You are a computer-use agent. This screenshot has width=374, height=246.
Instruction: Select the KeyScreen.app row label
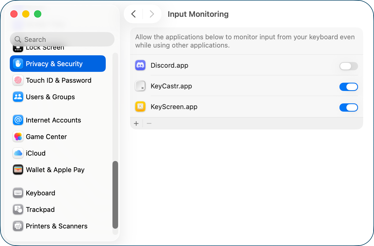174,107
